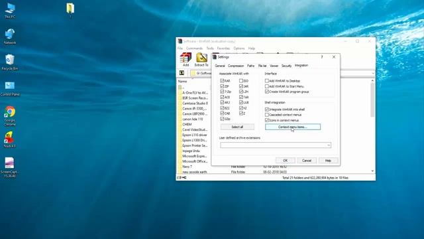Click the disk icon in the WinRAR status bar
This screenshot has width=424, height=239.
coord(179,178)
